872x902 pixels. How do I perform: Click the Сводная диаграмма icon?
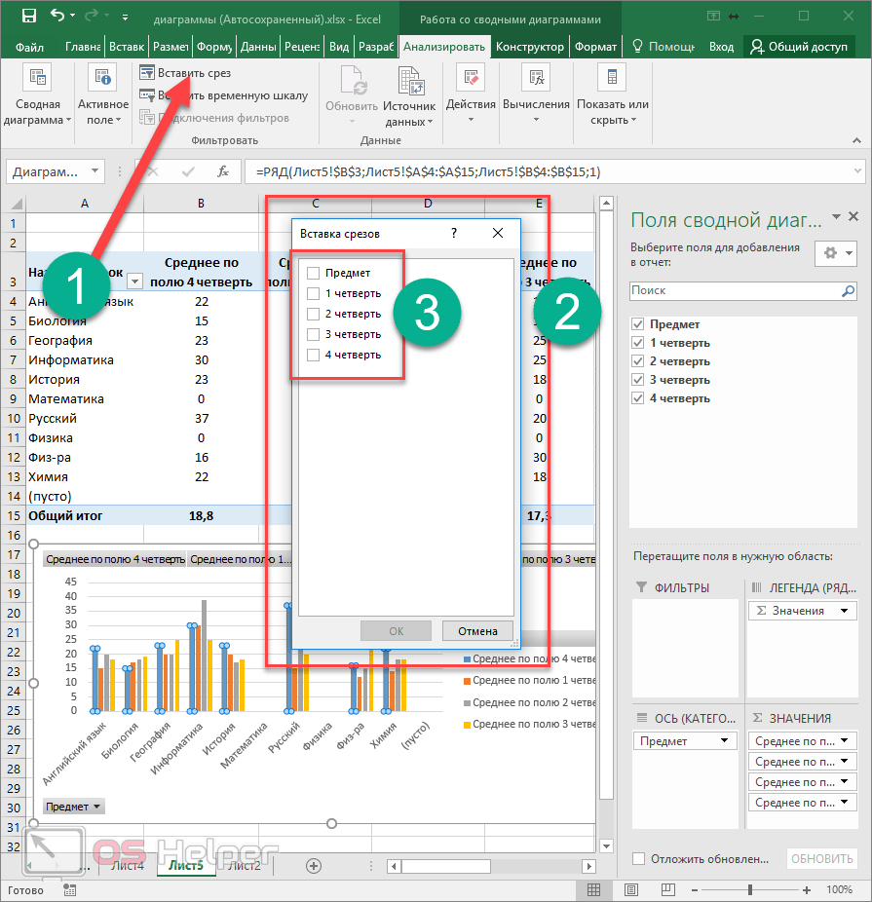pyautogui.click(x=37, y=80)
